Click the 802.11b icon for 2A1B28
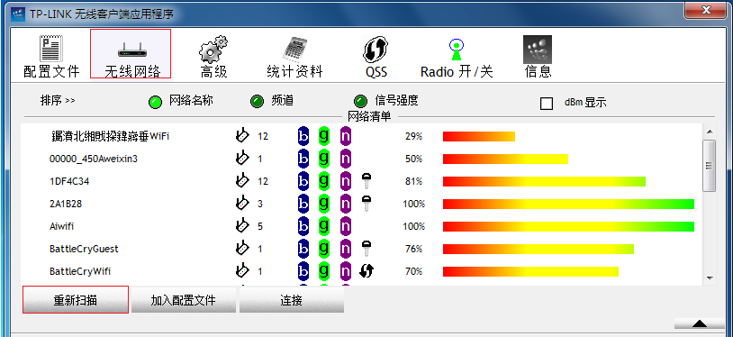Image resolution: width=733 pixels, height=337 pixels. pyautogui.click(x=303, y=204)
